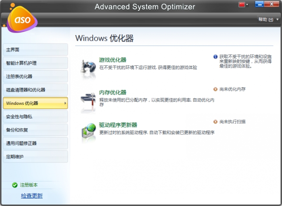The width and height of the screenshot is (282, 206).
Task: Click the Windows 优化器 page heading
Action: pyautogui.click(x=104, y=38)
